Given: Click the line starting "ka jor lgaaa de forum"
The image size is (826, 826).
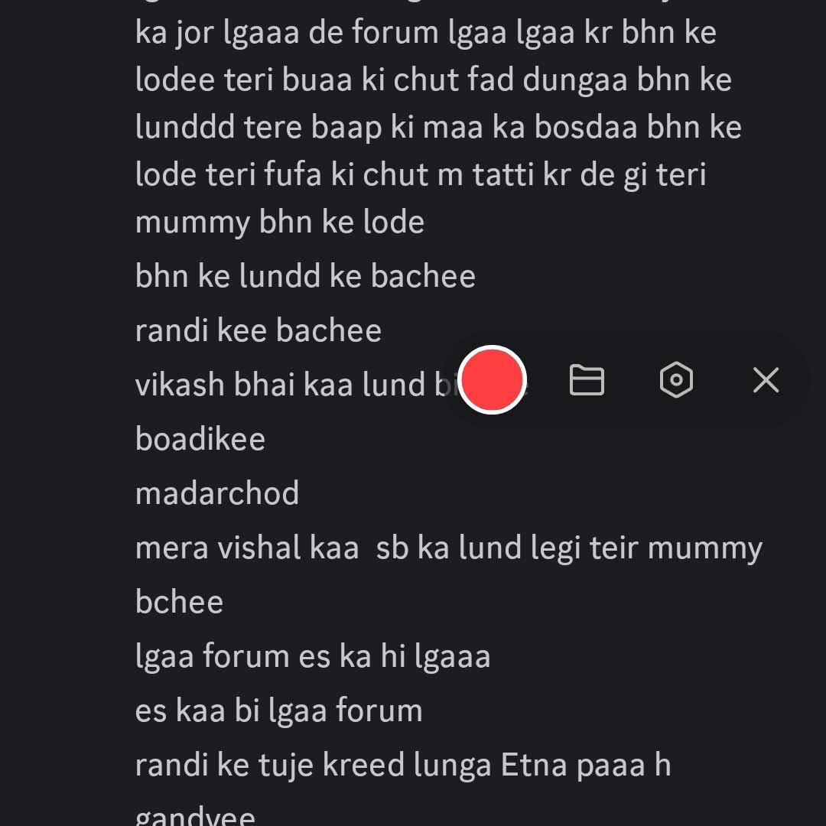Looking at the screenshot, I should point(425,33).
